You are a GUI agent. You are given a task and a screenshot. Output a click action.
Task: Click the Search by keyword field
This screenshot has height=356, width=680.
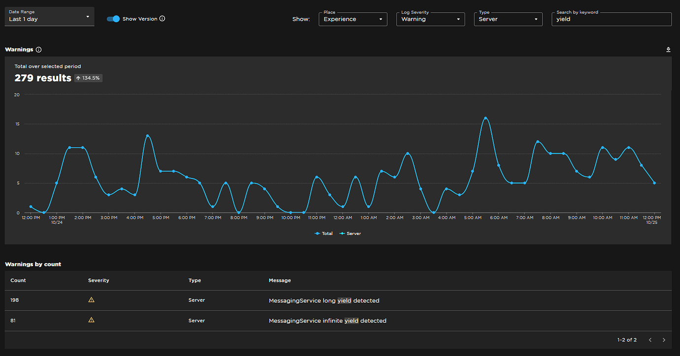click(x=612, y=19)
